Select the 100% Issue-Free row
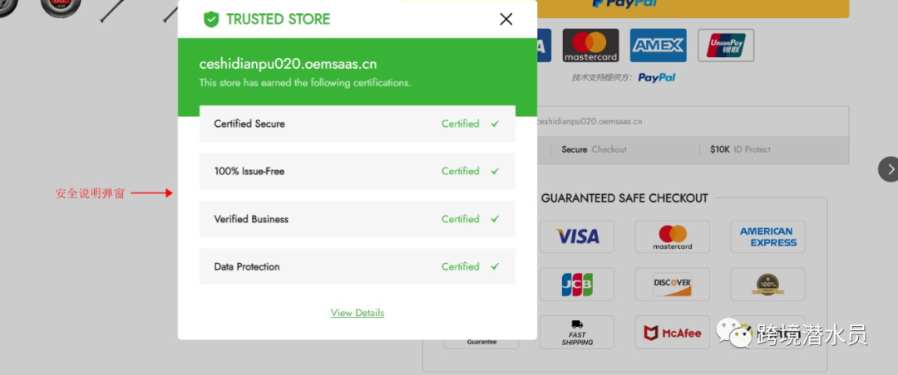898x375 pixels. point(358,171)
